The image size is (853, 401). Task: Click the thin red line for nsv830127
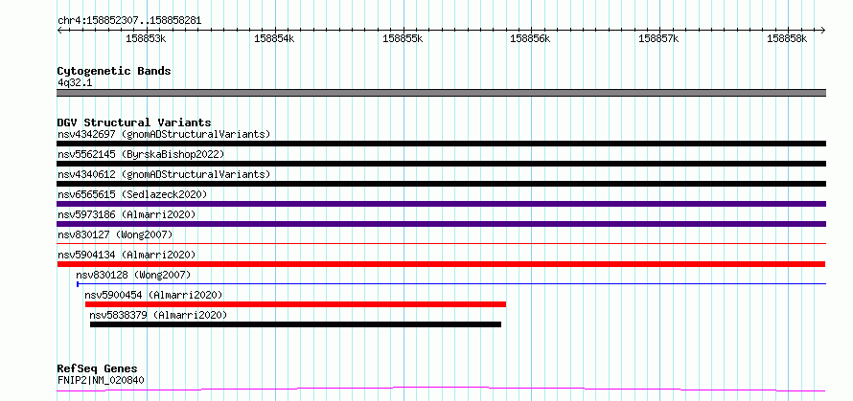(441, 243)
